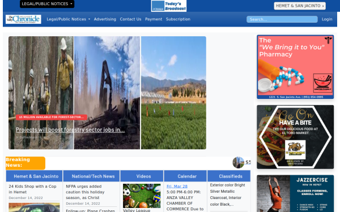Focus the Search input field
This screenshot has width=340, height=212.
282,19
